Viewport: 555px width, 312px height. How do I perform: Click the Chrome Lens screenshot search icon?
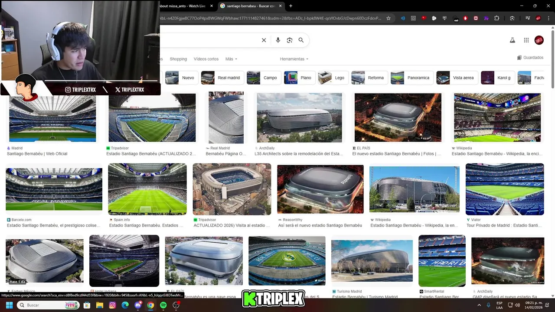pyautogui.click(x=512, y=18)
